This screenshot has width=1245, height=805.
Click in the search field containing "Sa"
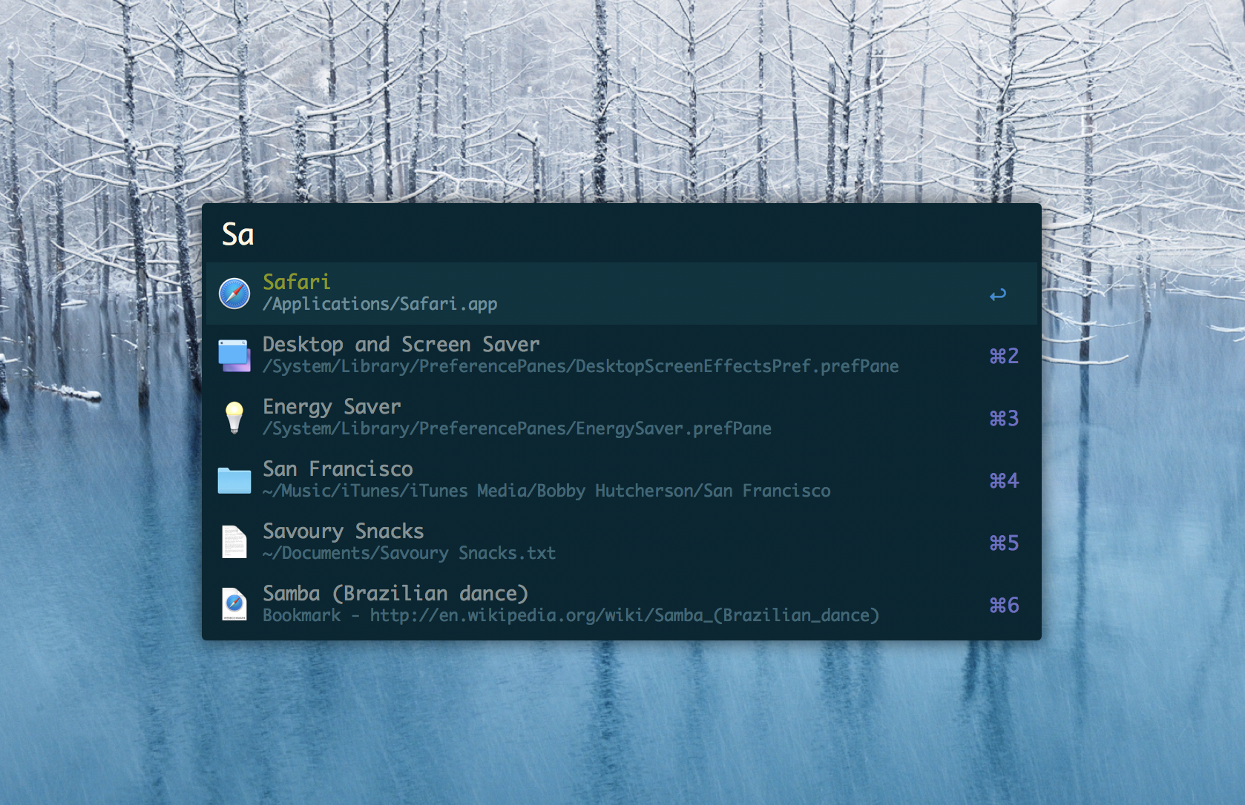[594, 234]
